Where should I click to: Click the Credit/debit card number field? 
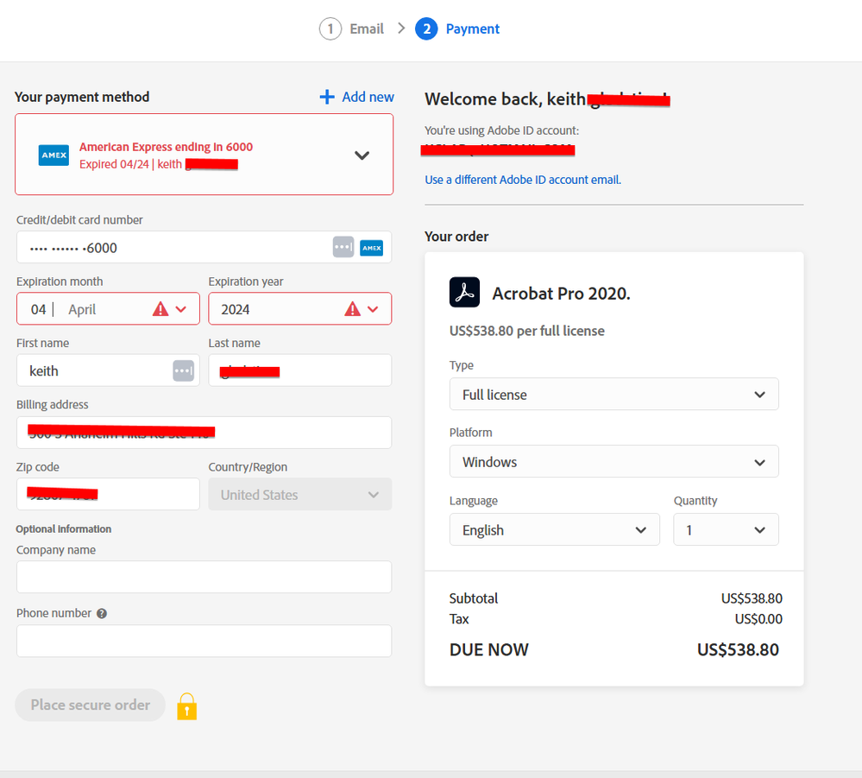[204, 247]
